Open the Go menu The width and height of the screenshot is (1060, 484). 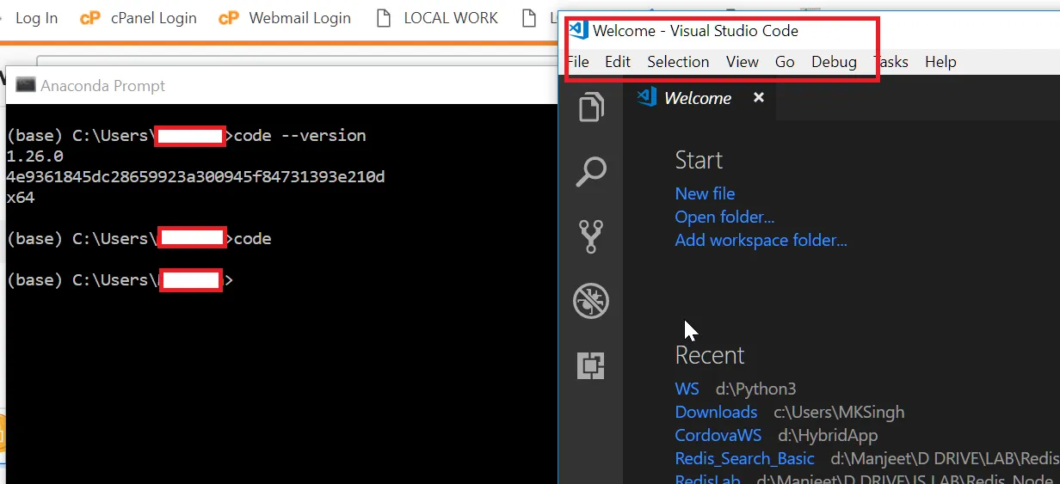coord(785,62)
